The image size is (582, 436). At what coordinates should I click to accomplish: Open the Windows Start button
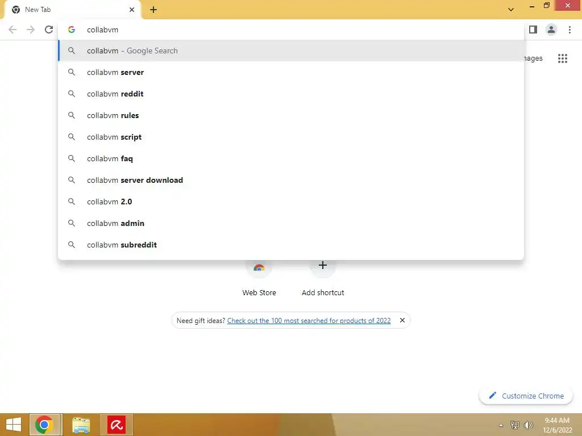[x=14, y=425]
